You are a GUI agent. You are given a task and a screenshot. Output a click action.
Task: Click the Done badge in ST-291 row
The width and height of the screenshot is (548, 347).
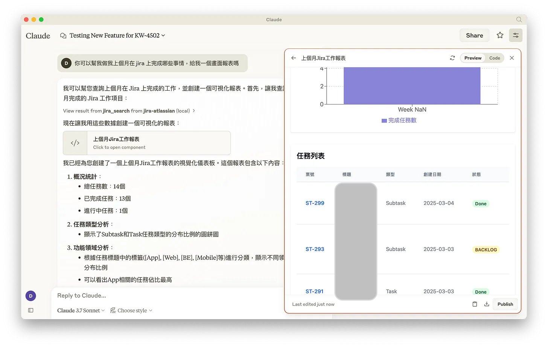click(481, 292)
